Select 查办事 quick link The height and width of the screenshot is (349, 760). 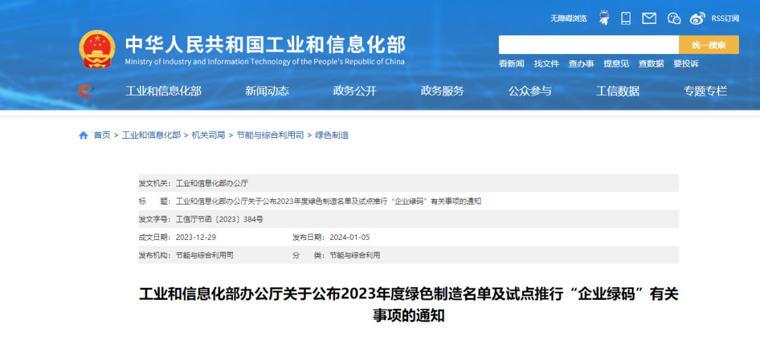pyautogui.click(x=581, y=63)
